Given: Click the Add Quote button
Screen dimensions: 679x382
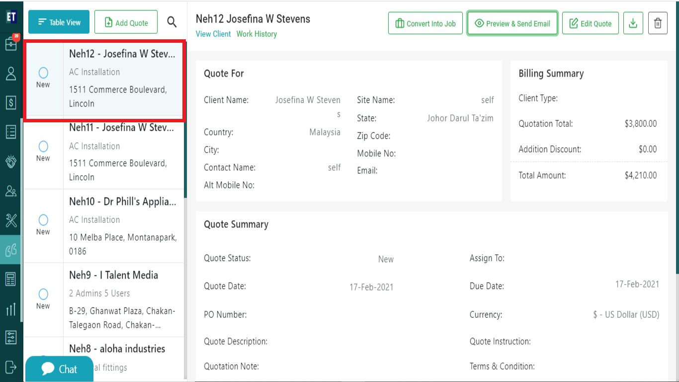Looking at the screenshot, I should pyautogui.click(x=126, y=22).
